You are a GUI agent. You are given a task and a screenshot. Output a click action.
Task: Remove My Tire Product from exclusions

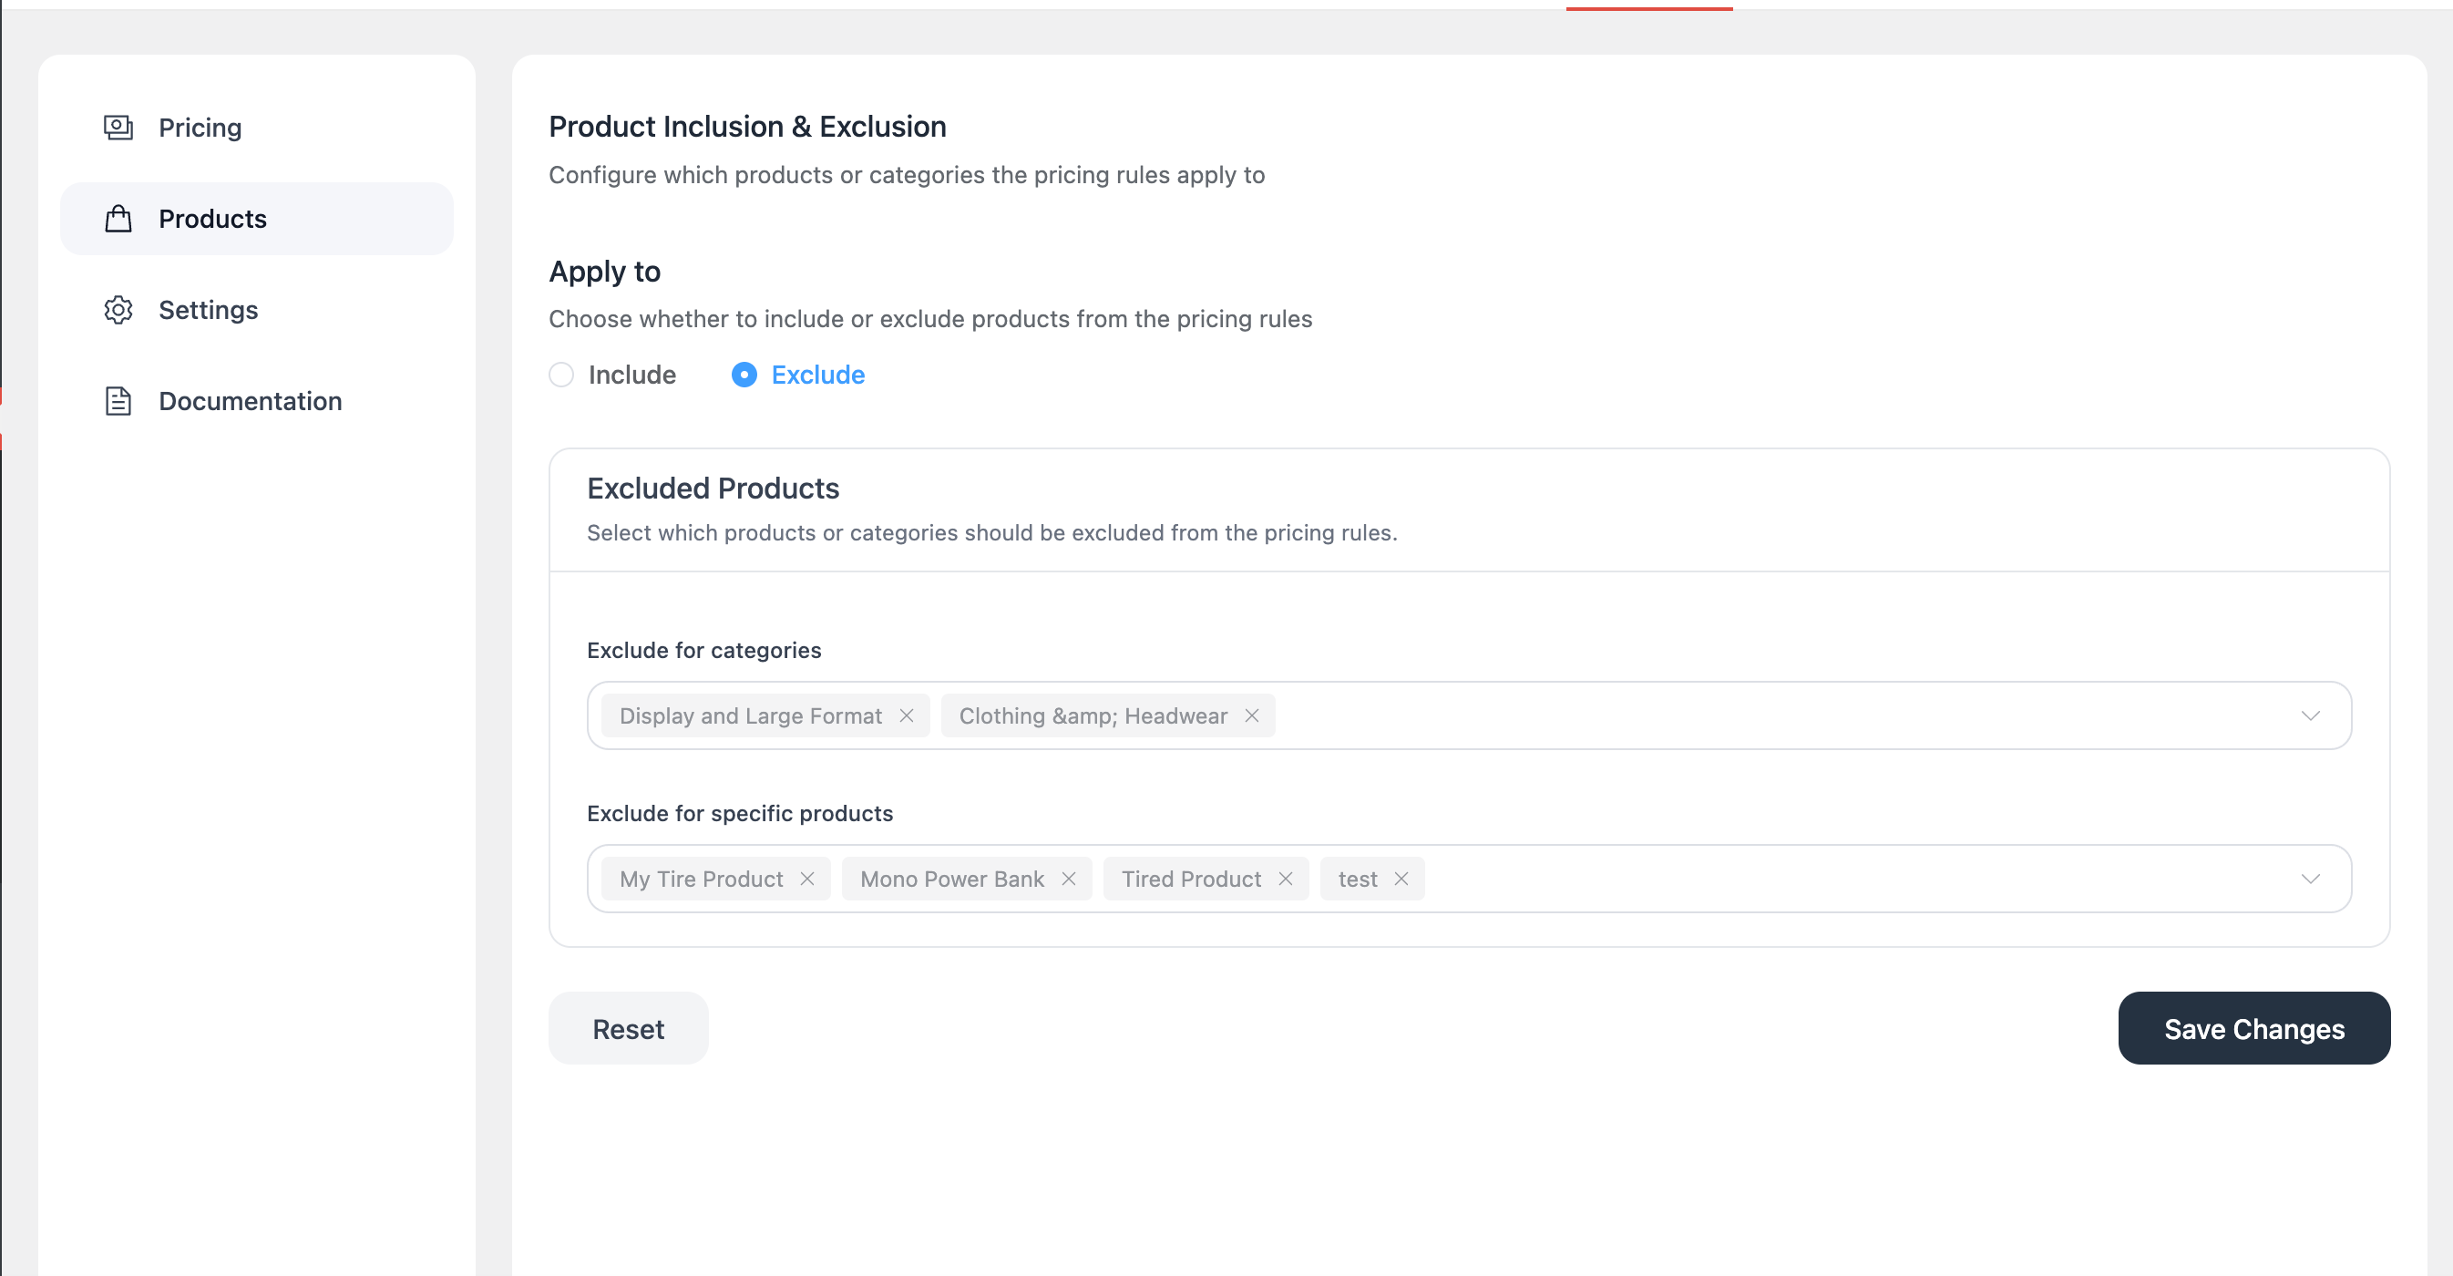click(x=807, y=879)
